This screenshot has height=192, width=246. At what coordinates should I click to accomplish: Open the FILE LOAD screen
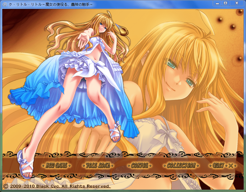tap(98, 166)
